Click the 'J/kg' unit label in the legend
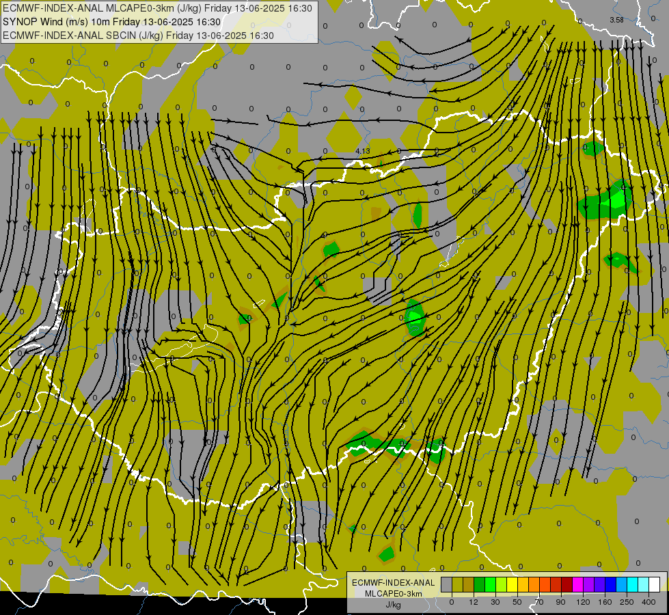669x615 pixels. pos(393,605)
